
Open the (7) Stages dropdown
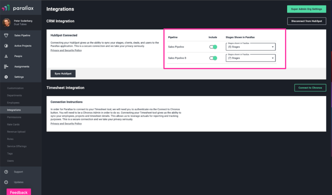click(x=251, y=58)
